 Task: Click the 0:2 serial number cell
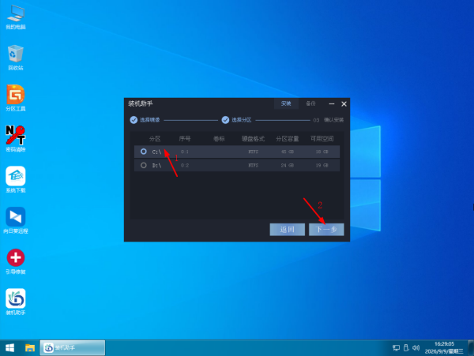185,165
